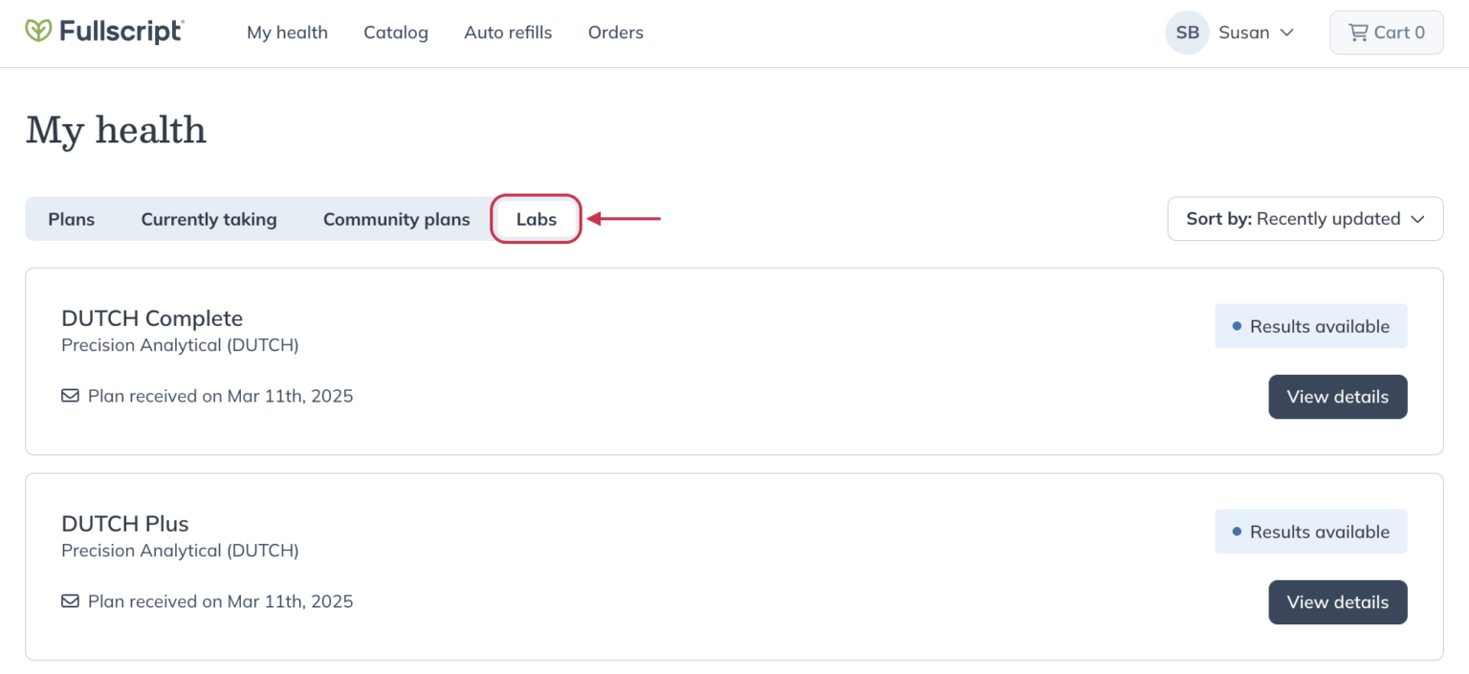Select the Labs tab
Screen dimensions: 1469x674
[536, 219]
